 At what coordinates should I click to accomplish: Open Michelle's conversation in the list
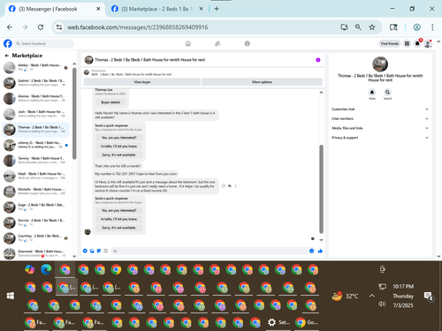pos(36,192)
